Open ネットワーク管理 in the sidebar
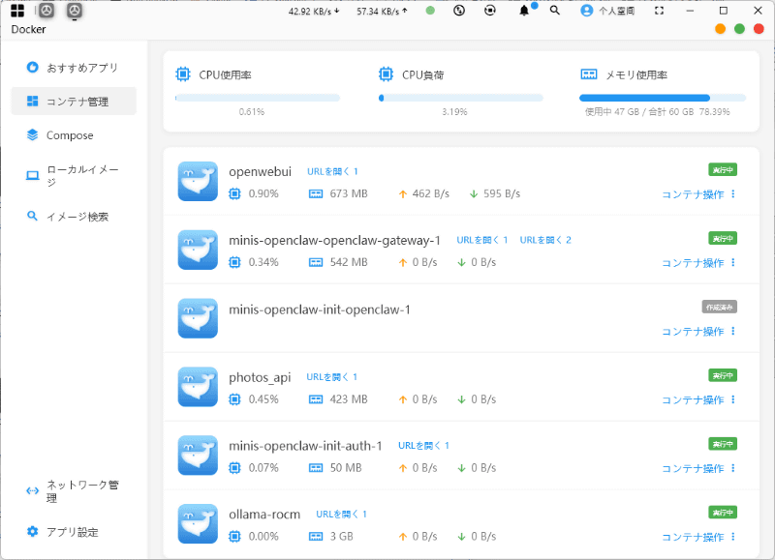Image resolution: width=775 pixels, height=560 pixels. pyautogui.click(x=74, y=491)
